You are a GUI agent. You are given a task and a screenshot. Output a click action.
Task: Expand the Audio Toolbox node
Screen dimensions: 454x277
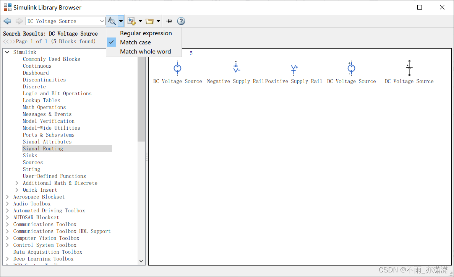[x=7, y=204]
